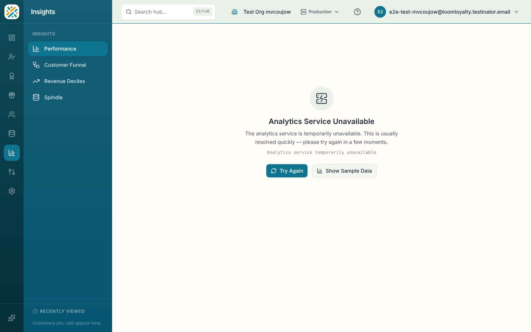Screen dimensions: 531x332
Task: Open Revenue Deciles page
Action: coord(68,81)
